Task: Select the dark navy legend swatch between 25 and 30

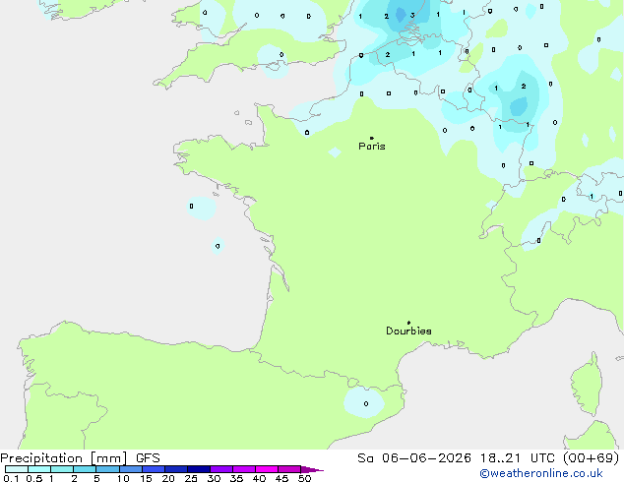Action: pos(199,469)
